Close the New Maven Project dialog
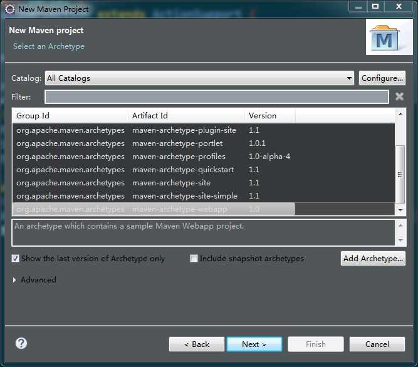 (x=399, y=6)
